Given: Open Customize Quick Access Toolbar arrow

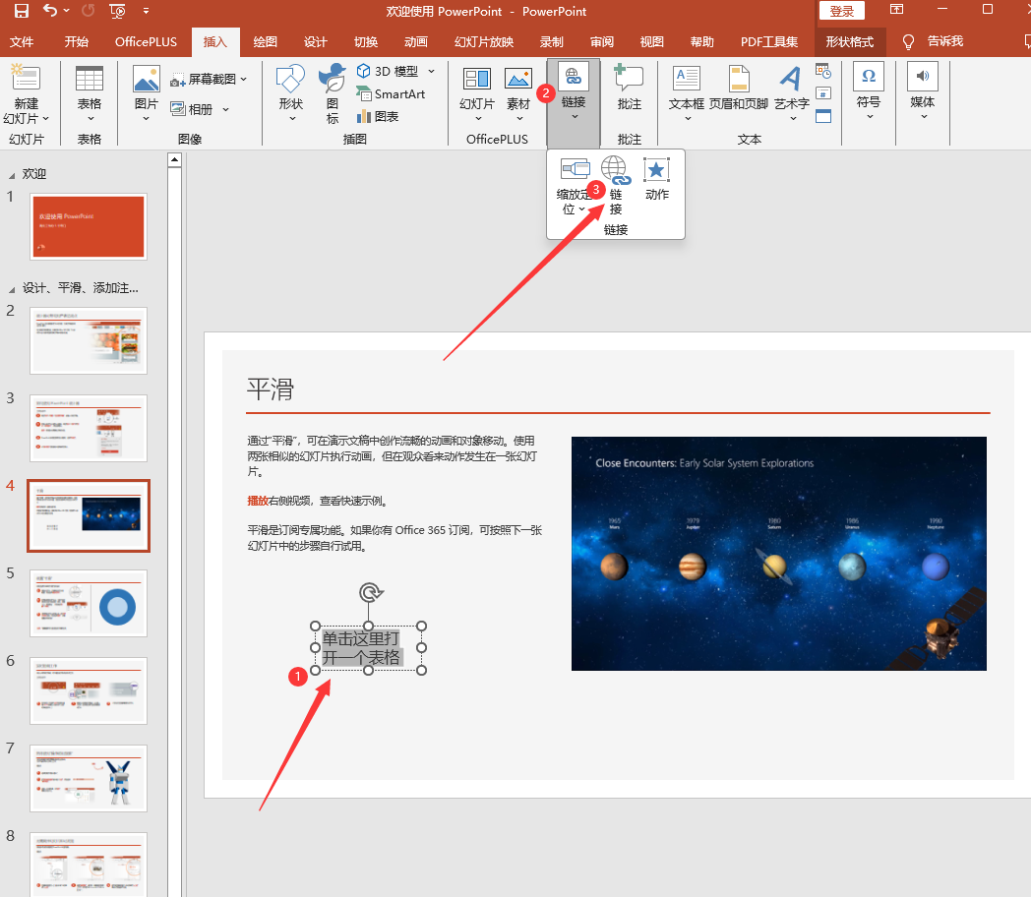Looking at the screenshot, I should (x=146, y=11).
